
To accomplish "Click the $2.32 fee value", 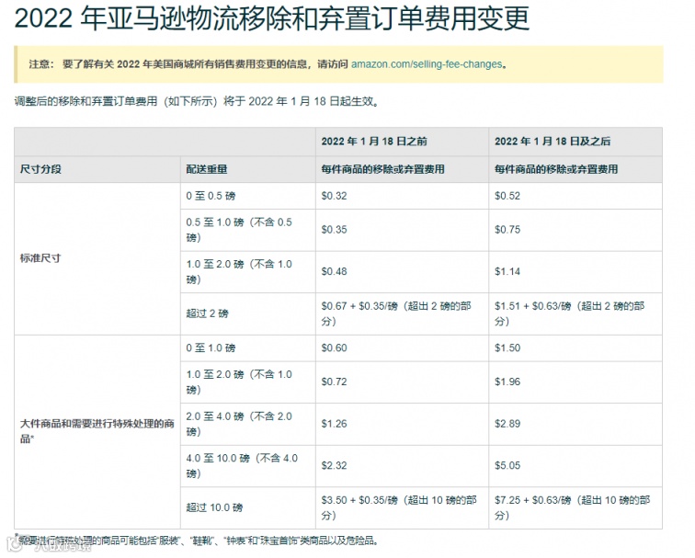I will point(334,466).
